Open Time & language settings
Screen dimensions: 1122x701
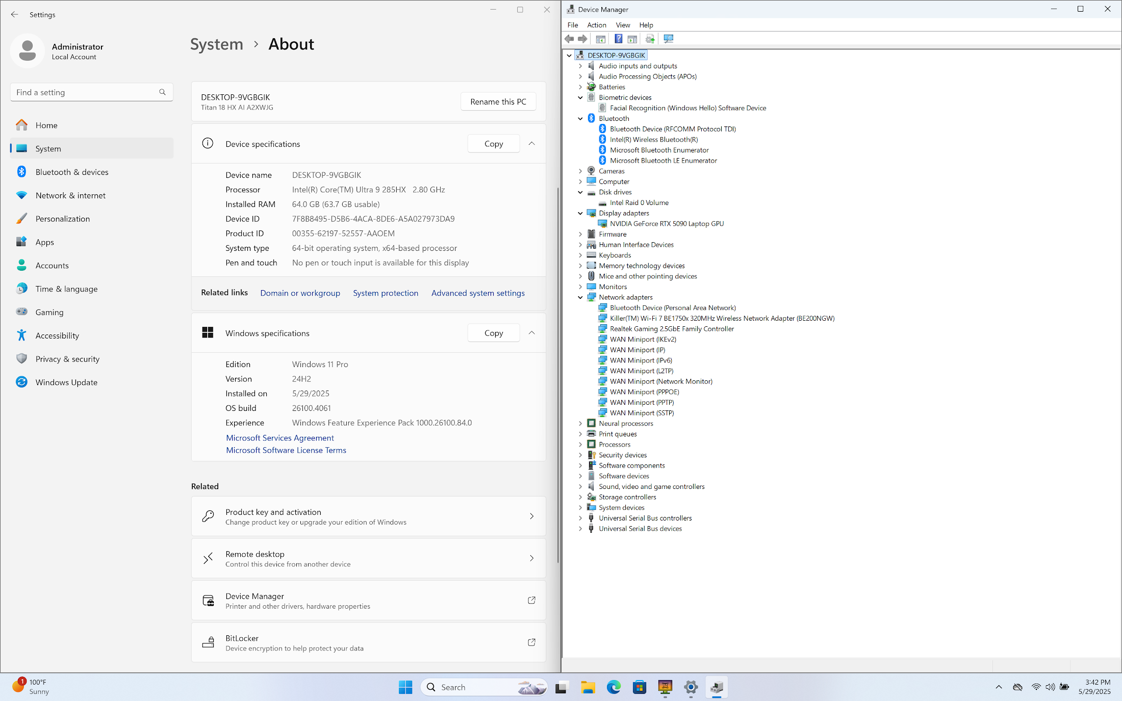(92, 289)
